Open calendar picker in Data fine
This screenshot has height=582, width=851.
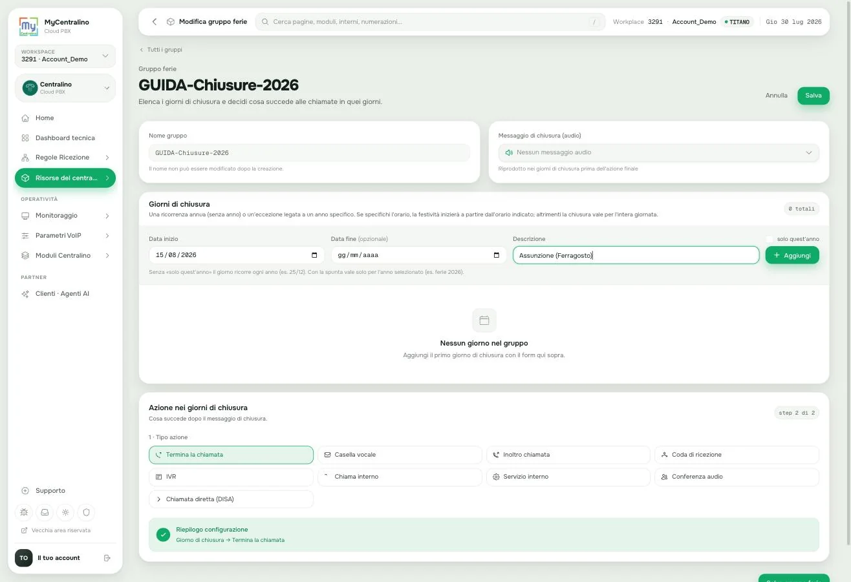tap(496, 255)
